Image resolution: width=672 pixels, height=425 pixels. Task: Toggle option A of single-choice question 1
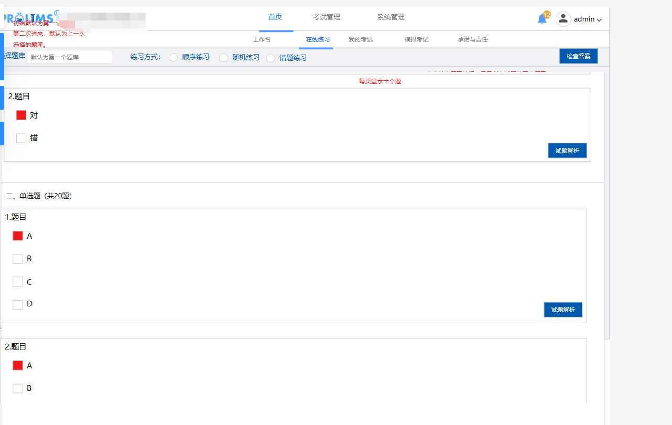coord(18,236)
